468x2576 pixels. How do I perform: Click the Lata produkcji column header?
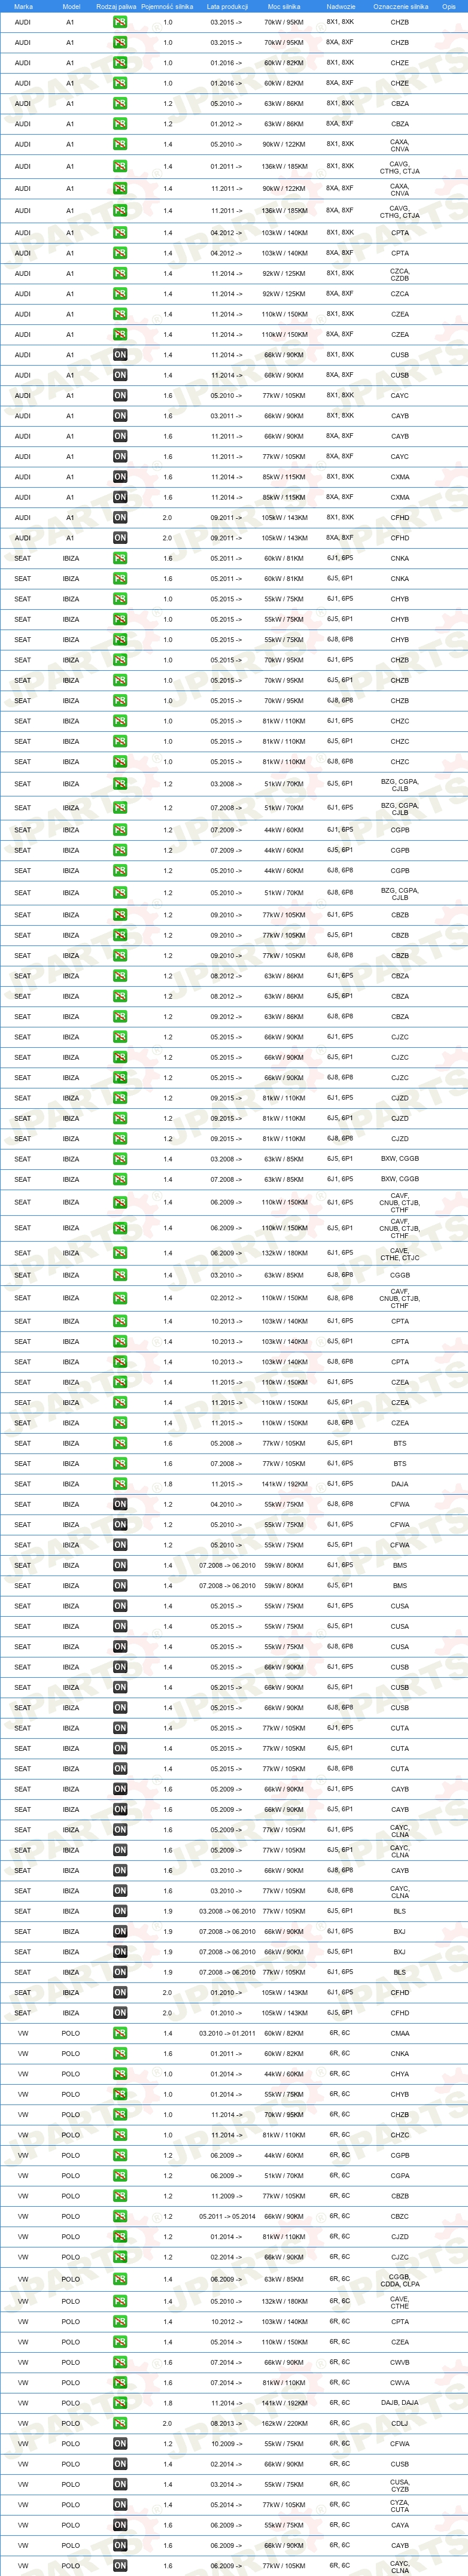coord(227,6)
